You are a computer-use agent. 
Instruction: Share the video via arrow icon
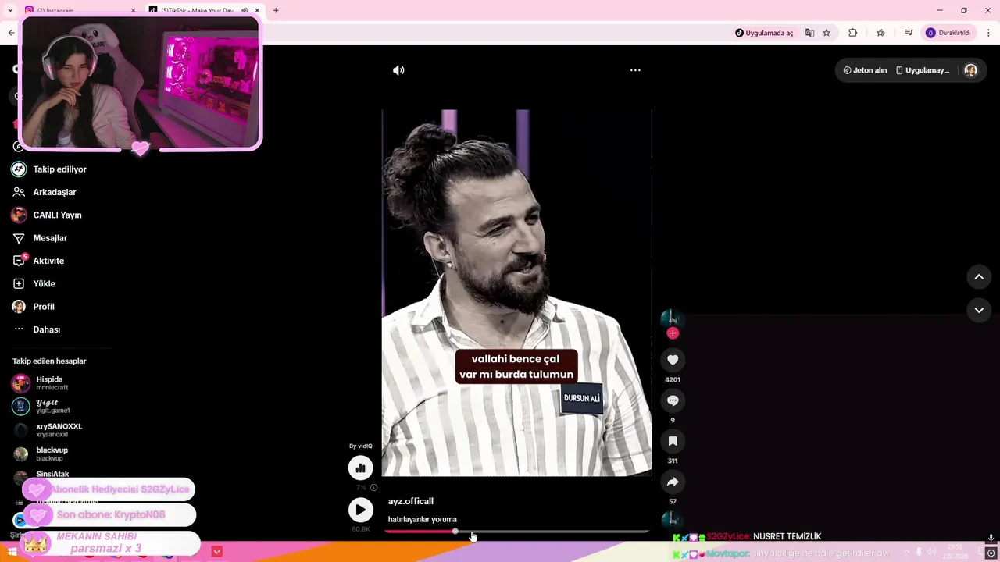tap(673, 482)
